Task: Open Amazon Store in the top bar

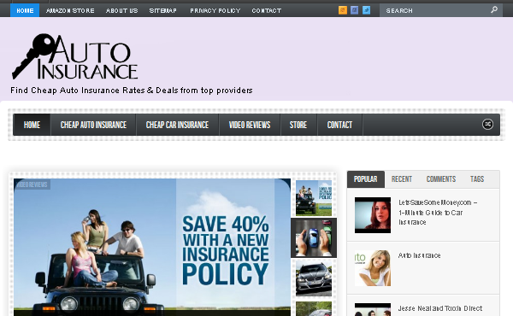Action: click(x=70, y=11)
